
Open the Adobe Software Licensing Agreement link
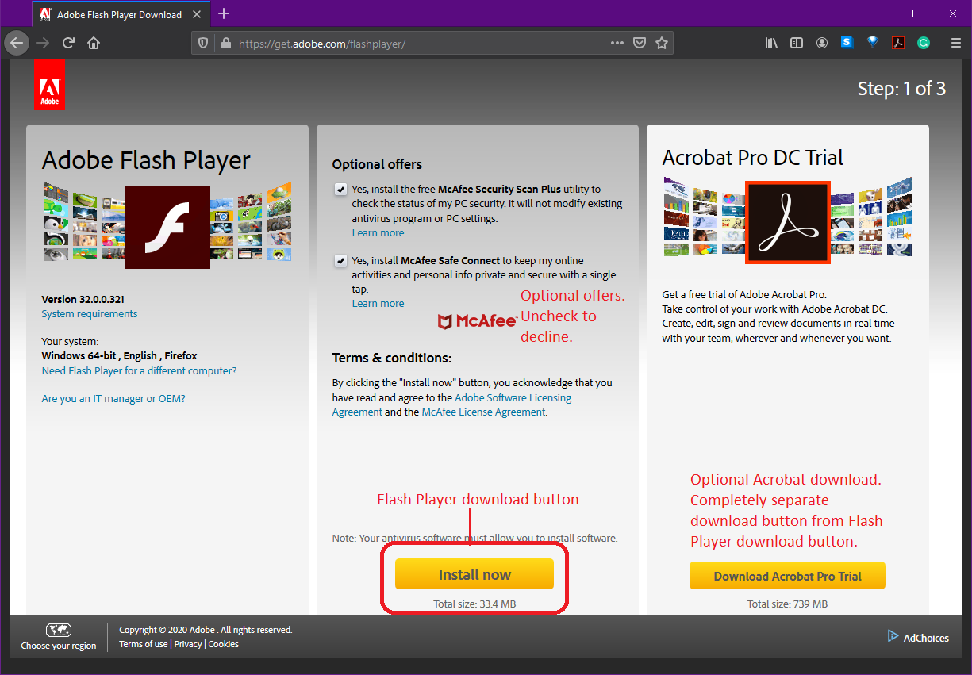513,397
